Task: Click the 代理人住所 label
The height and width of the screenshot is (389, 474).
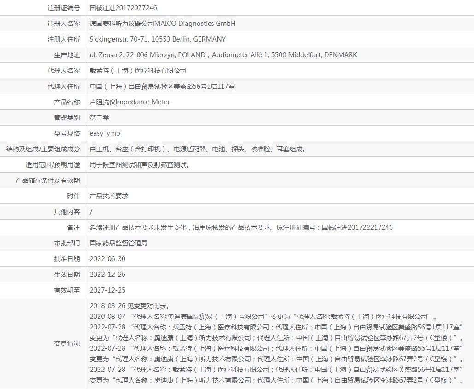Action: (64, 87)
